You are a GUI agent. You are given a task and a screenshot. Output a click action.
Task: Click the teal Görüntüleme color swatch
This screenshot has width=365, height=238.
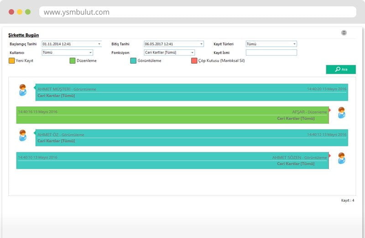tap(133, 61)
